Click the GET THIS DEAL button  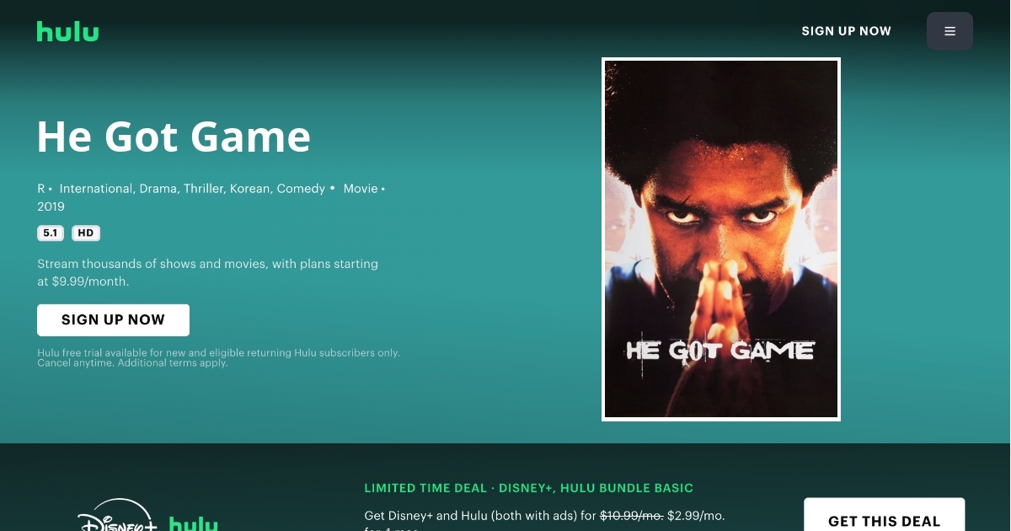(884, 515)
